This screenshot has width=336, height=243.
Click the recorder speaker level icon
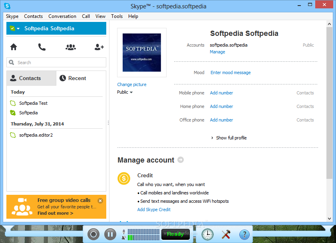coord(124,237)
